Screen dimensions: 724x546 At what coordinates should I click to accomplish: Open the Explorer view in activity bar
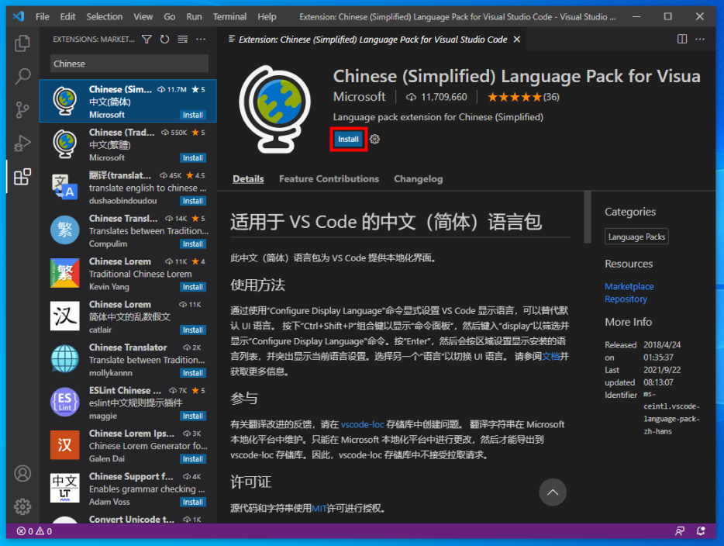pos(22,43)
